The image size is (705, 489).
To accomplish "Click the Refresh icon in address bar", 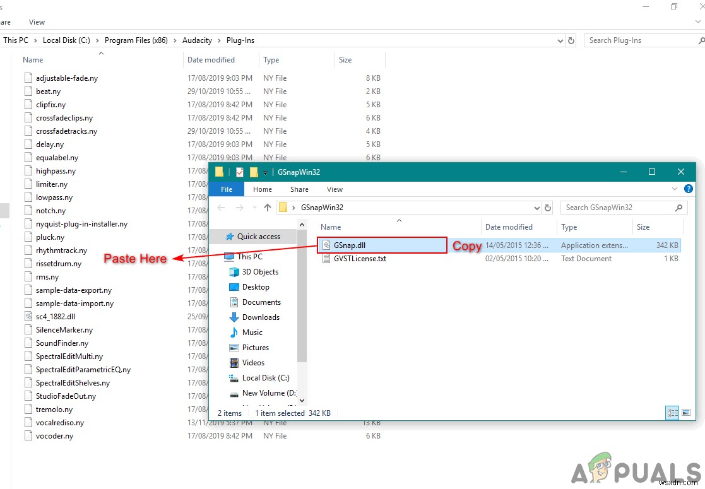I will pos(548,207).
